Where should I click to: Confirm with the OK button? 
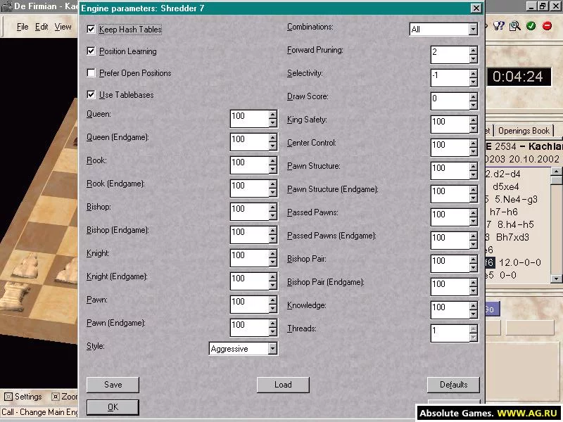[113, 407]
